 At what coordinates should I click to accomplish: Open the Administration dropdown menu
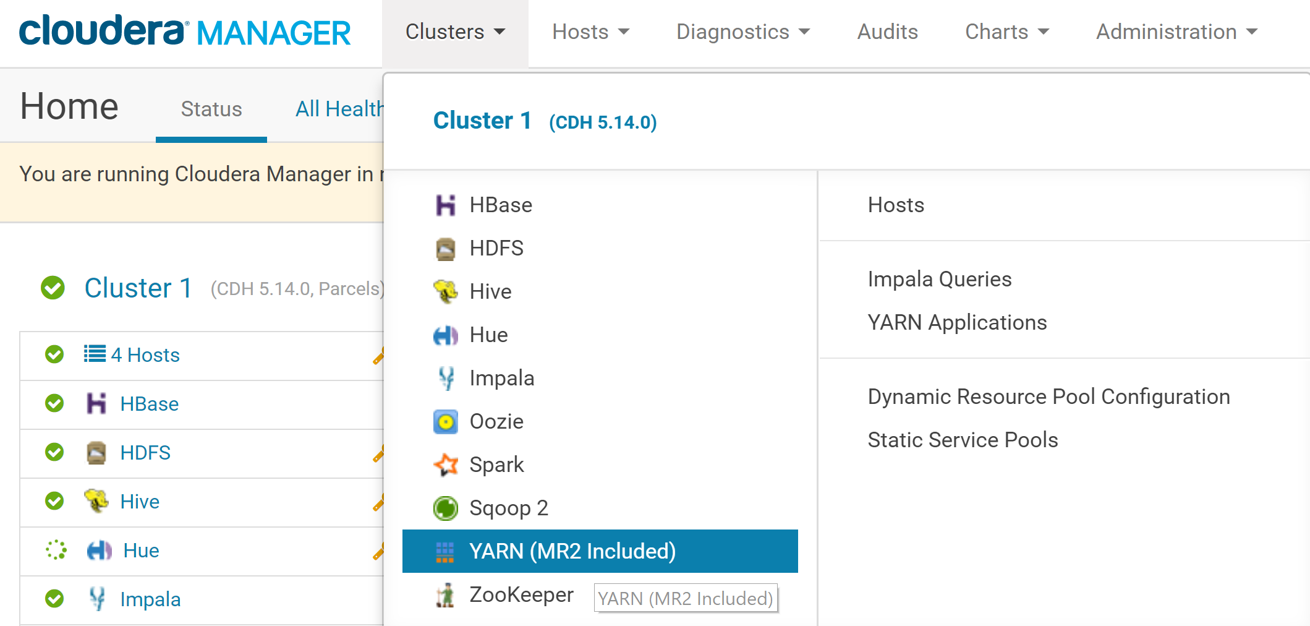(x=1176, y=32)
